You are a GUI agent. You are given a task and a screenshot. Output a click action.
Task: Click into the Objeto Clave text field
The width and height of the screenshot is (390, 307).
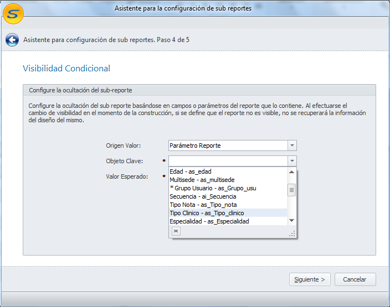pos(227,161)
